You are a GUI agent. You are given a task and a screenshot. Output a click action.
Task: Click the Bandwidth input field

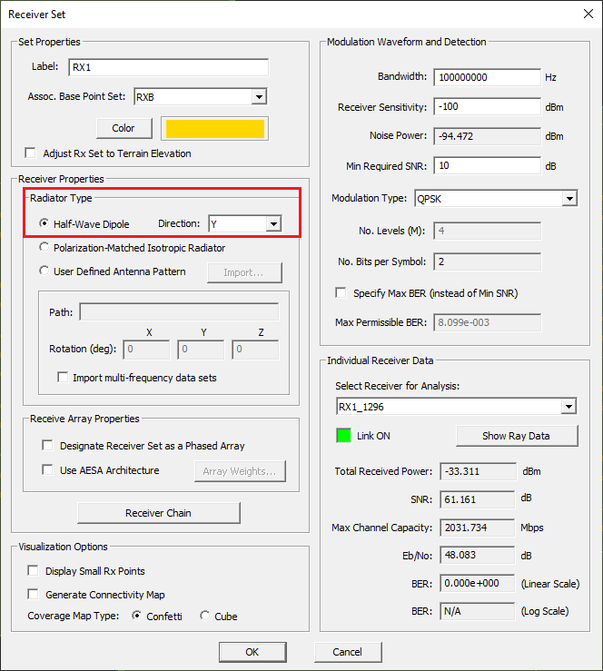pos(487,77)
